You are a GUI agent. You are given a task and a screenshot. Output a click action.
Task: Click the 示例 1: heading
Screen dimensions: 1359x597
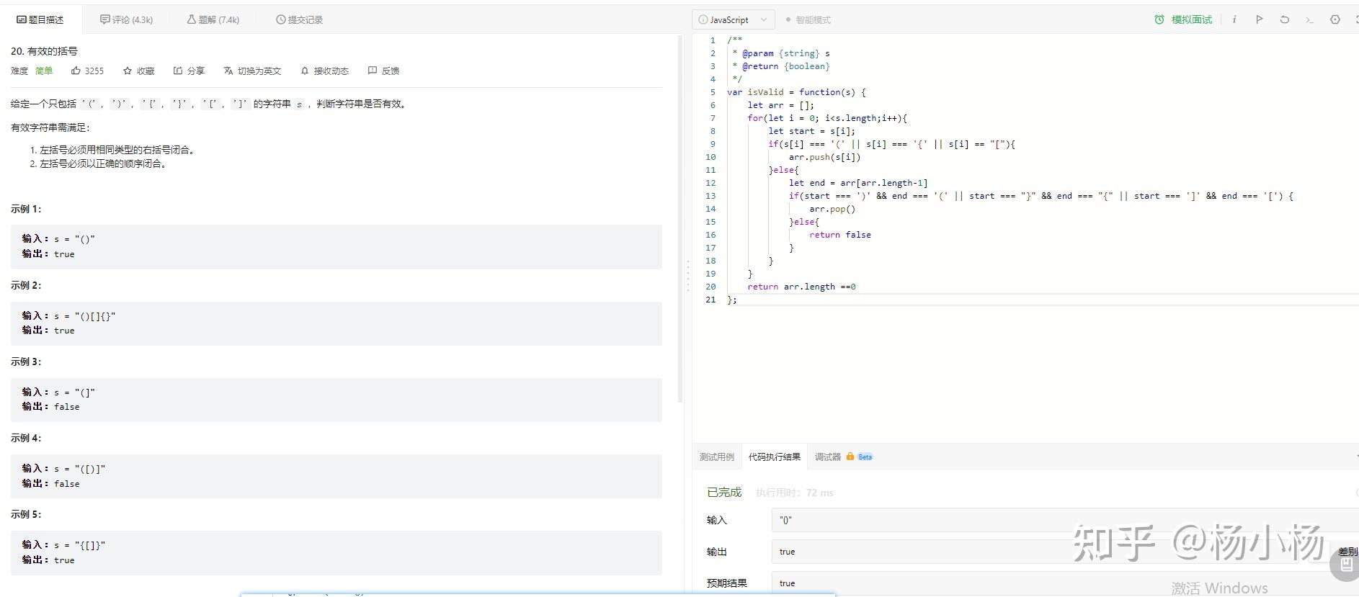coord(26,209)
